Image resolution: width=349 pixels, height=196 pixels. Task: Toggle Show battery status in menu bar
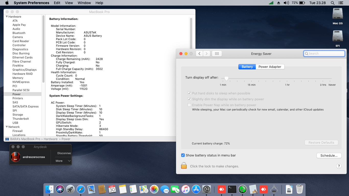183,155
